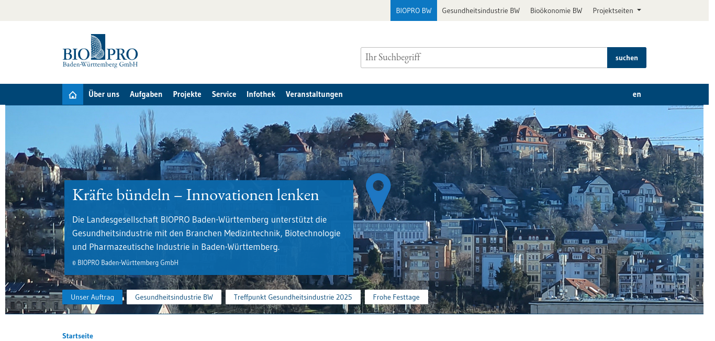Select the Gesundheitsindustrie BW slide button
Image resolution: width=715 pixels, height=341 pixels.
174,297
